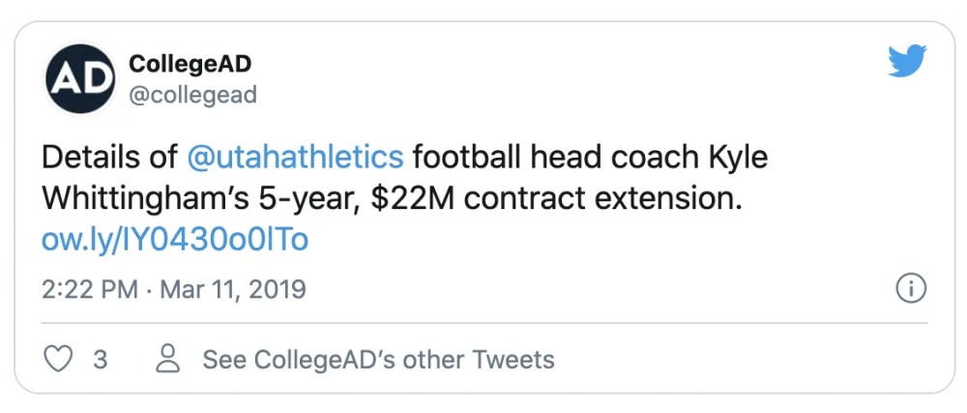The height and width of the screenshot is (413, 967).
Task: Click the Mar 11, 2019 date
Action: tap(231, 289)
